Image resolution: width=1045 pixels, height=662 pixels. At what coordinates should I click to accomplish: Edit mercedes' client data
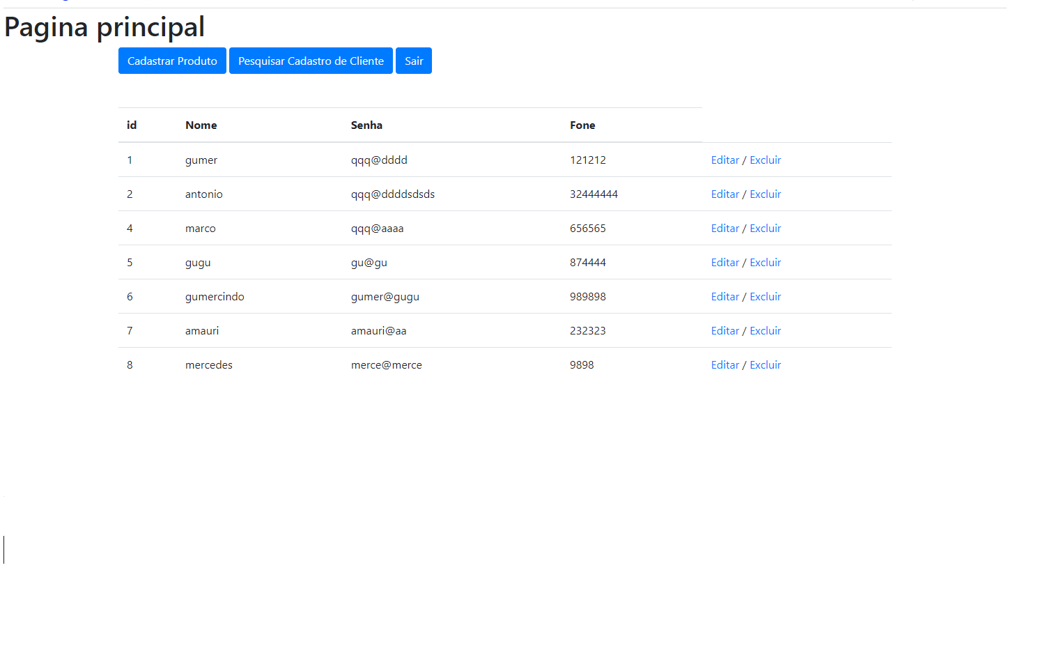pyautogui.click(x=725, y=364)
